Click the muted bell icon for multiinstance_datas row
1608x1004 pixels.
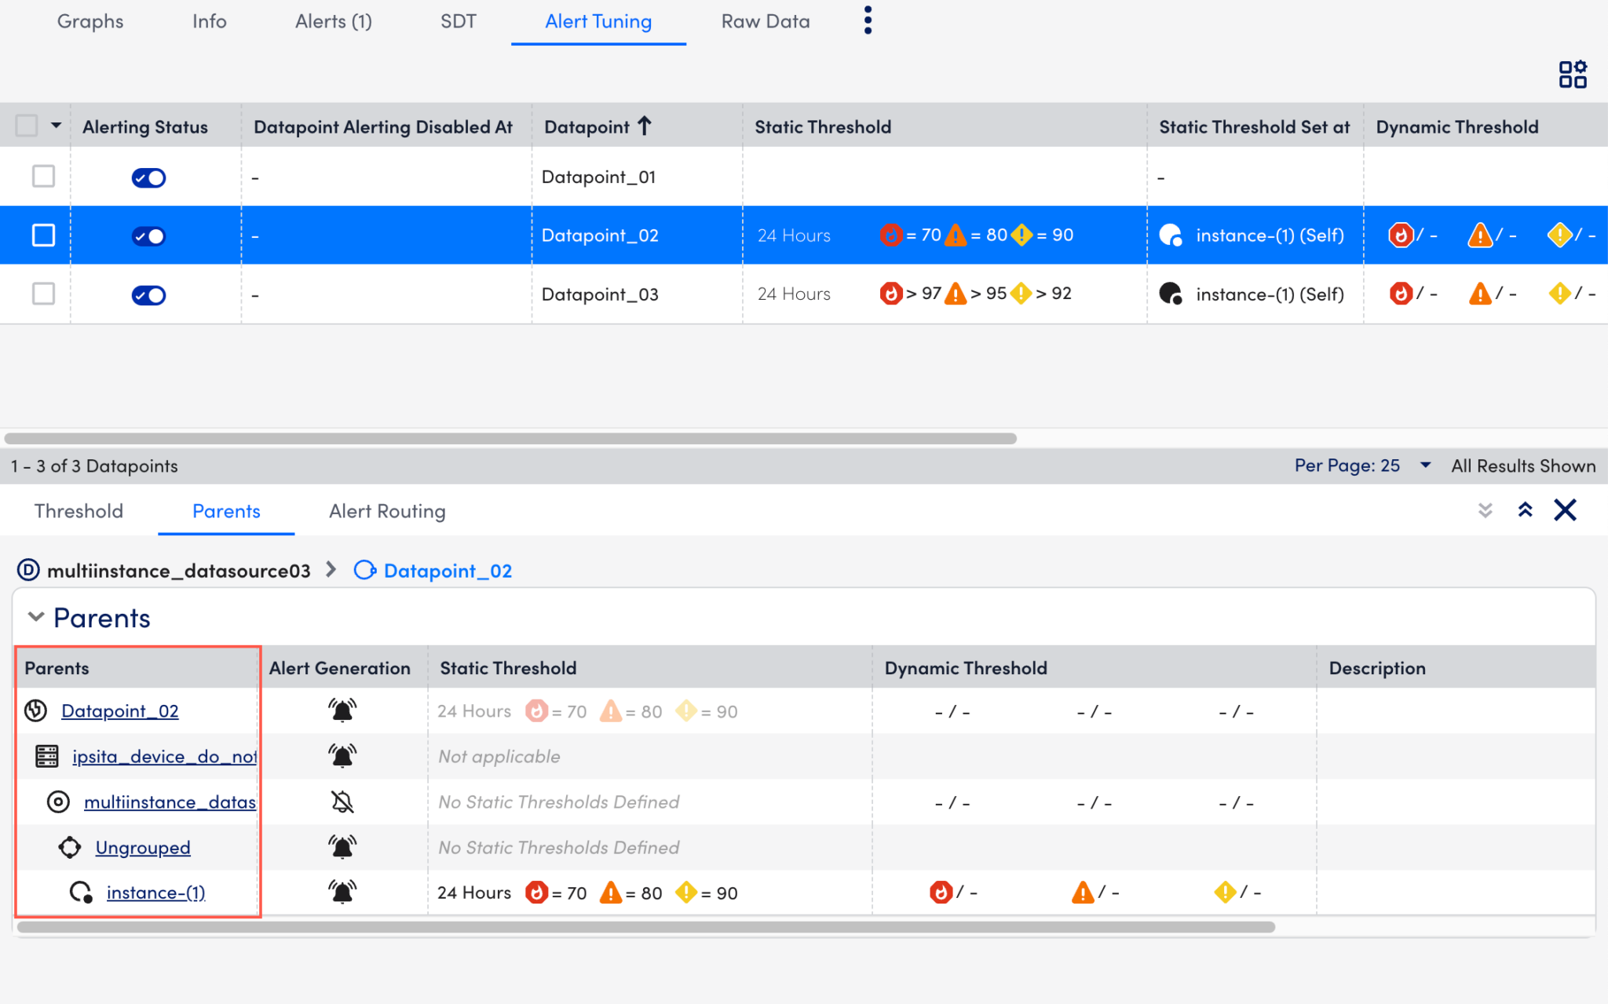click(x=342, y=801)
